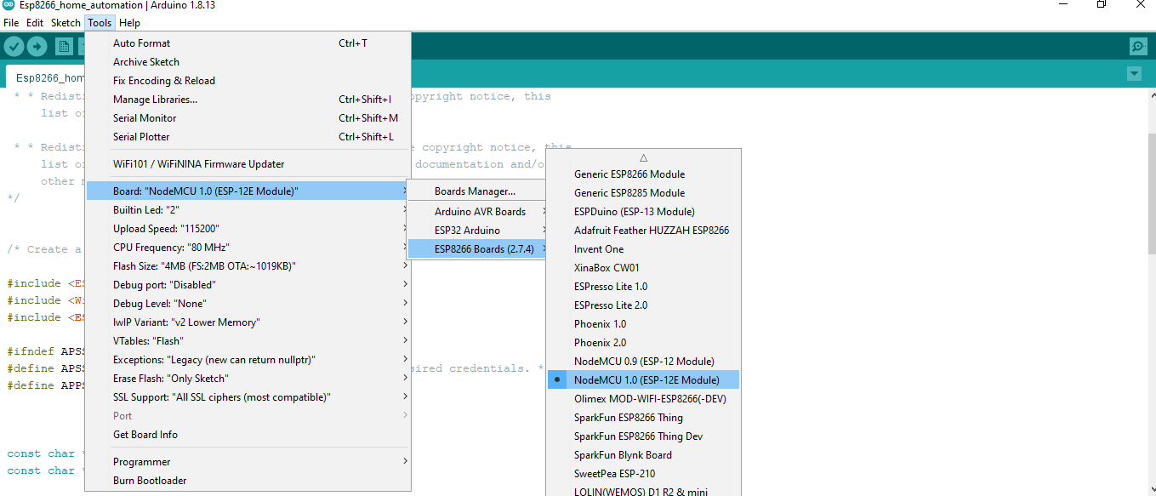Expand the CPU Frequency: "80 MHz" submenu
This screenshot has width=1156, height=496.
point(248,248)
